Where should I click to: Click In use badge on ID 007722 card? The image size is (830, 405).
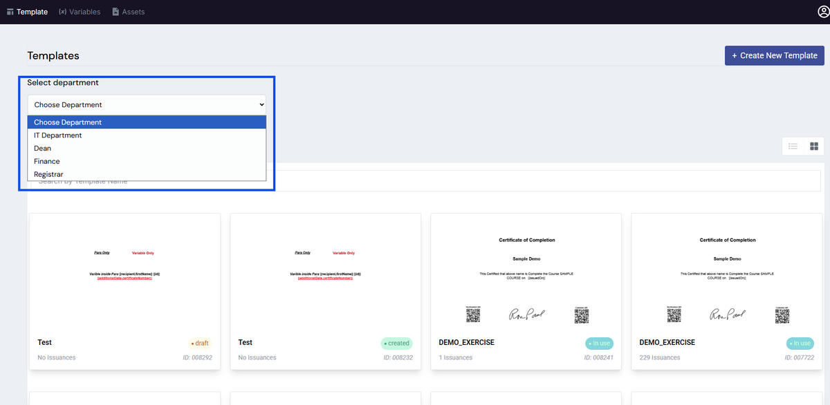point(800,343)
